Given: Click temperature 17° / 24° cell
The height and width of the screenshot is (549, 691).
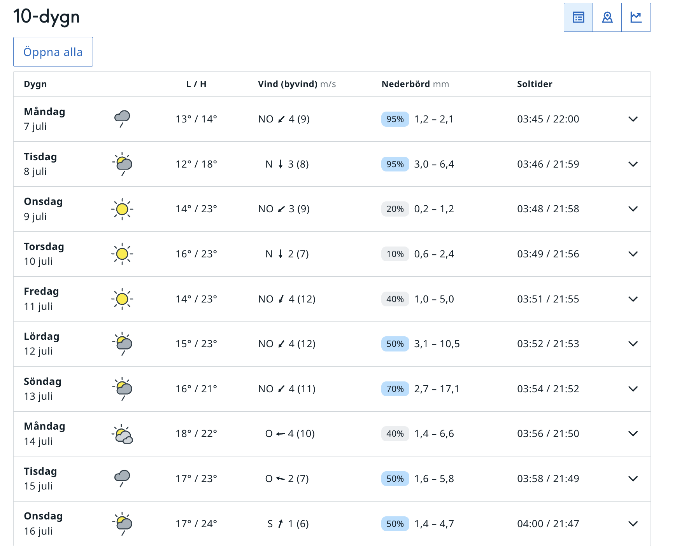Looking at the screenshot, I should click(x=196, y=524).
